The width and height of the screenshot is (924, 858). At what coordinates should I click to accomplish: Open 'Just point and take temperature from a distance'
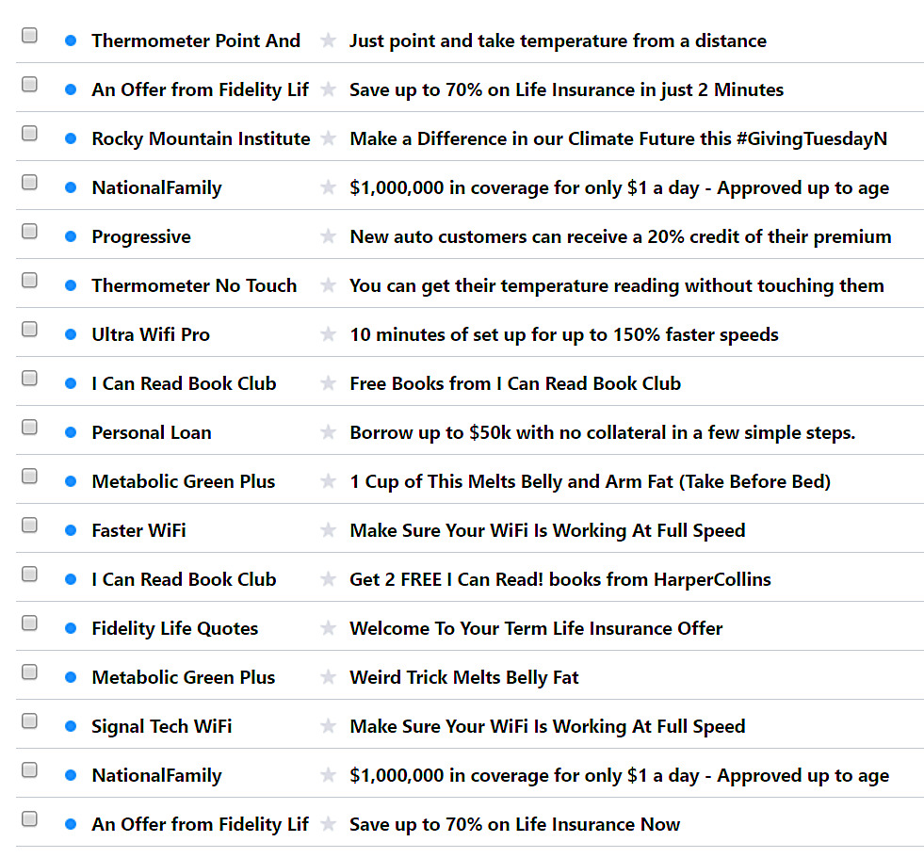tap(558, 40)
